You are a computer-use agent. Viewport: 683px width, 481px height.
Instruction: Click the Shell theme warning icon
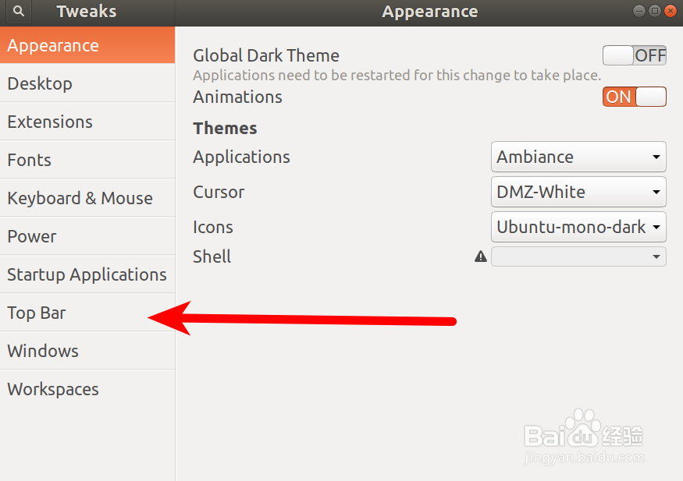pyautogui.click(x=481, y=256)
